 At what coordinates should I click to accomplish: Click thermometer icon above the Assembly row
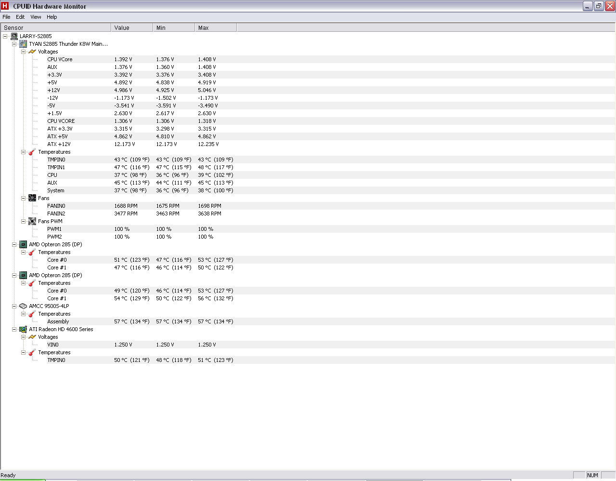pyautogui.click(x=32, y=314)
